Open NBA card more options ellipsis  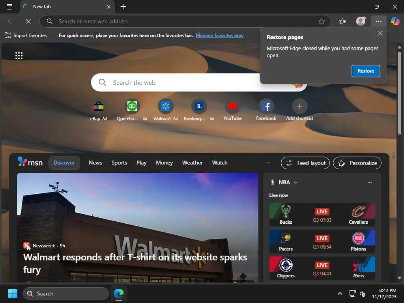(x=369, y=182)
